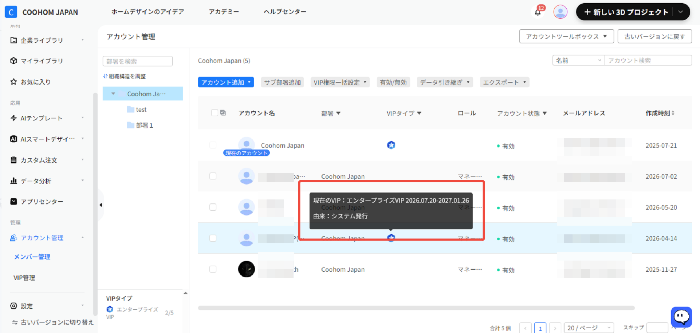
Task: Collapse the sidebar with the arrow handle
Action: click(x=101, y=205)
